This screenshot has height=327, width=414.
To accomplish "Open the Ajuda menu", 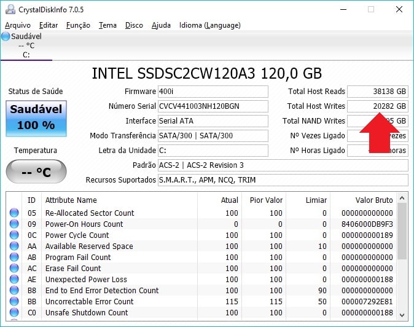I will [161, 25].
